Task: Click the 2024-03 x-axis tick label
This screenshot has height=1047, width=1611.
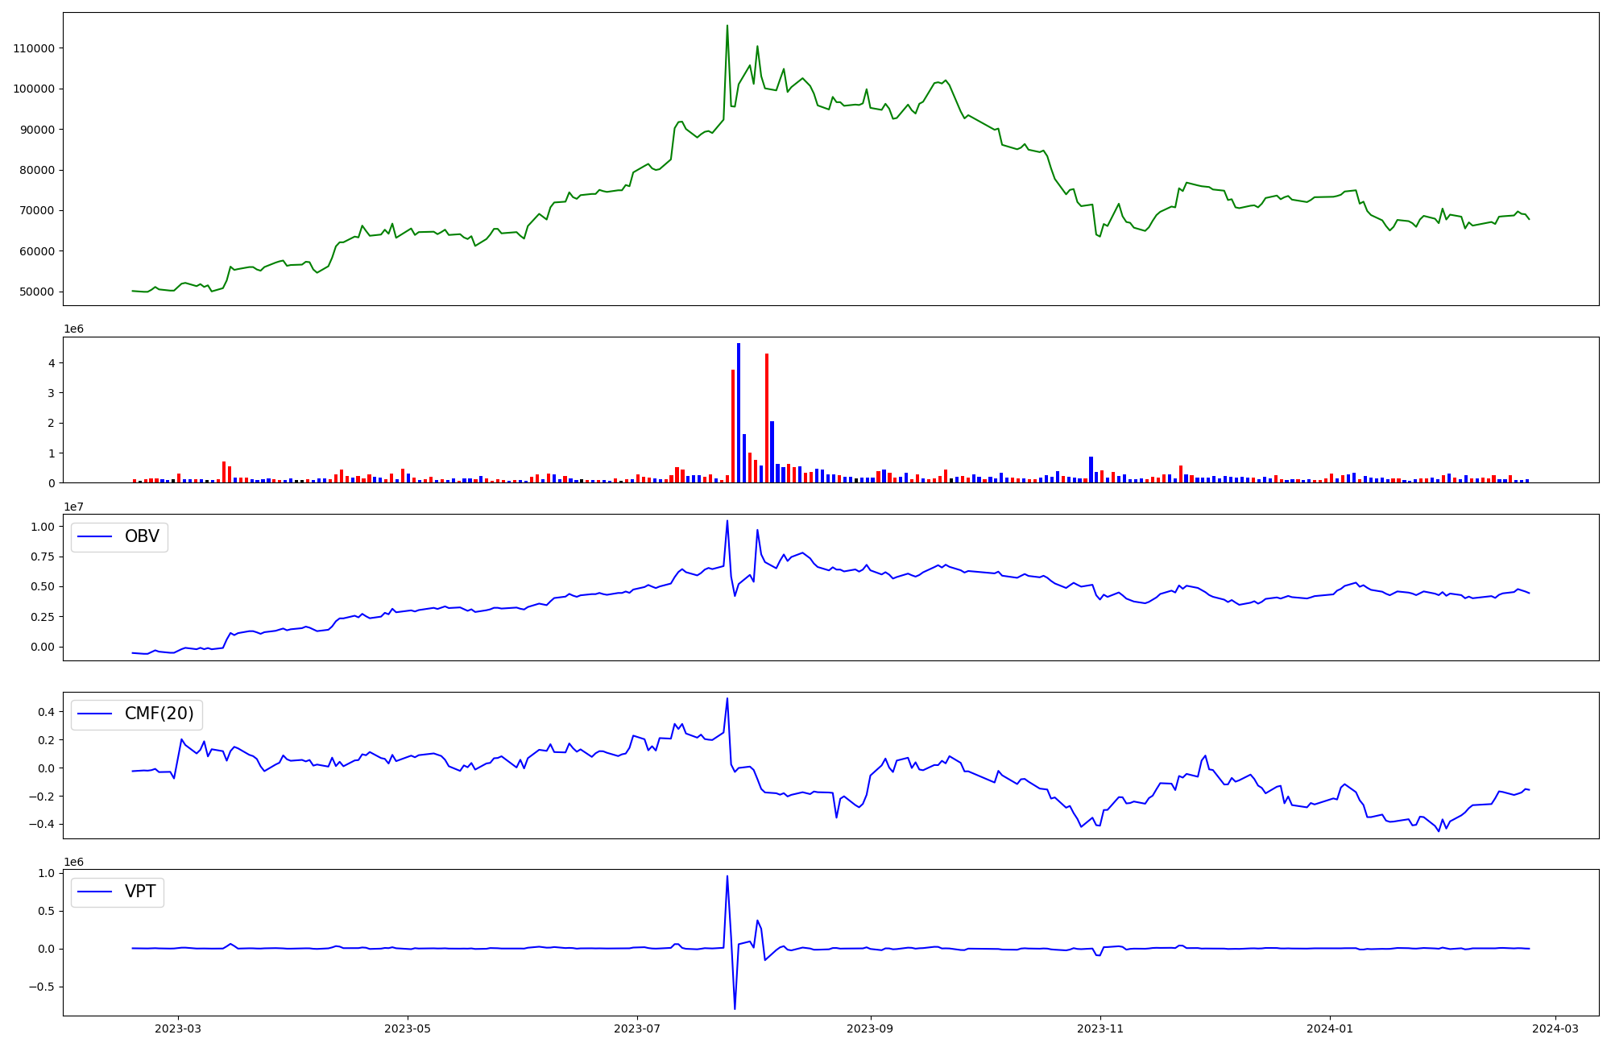Action: [1555, 1028]
